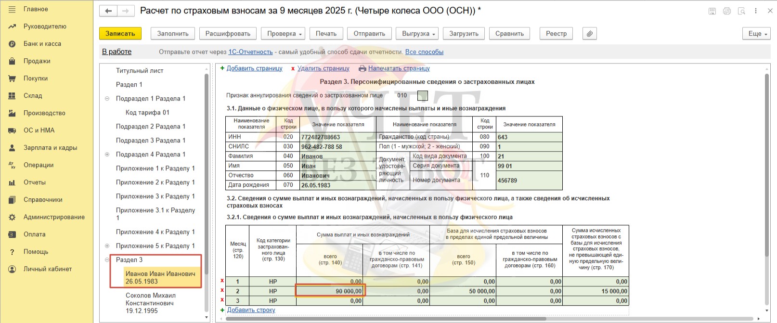Image resolution: width=777 pixels, height=323 pixels.
Task: Open the Все способы link
Action: coord(424,52)
